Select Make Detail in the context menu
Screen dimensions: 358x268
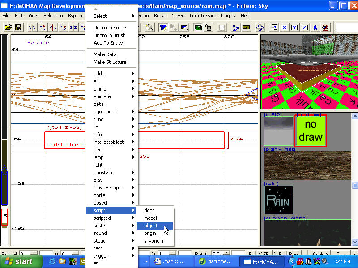(x=106, y=54)
